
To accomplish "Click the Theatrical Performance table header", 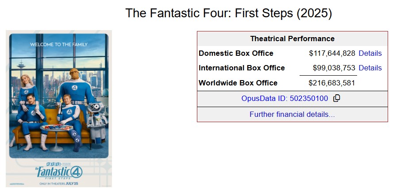I will (292, 39).
